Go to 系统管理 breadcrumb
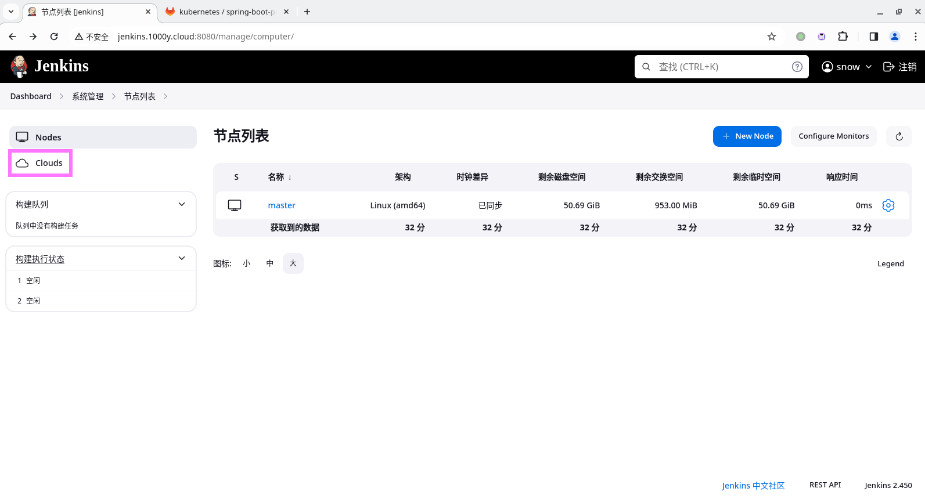The height and width of the screenshot is (499, 925). tap(88, 96)
